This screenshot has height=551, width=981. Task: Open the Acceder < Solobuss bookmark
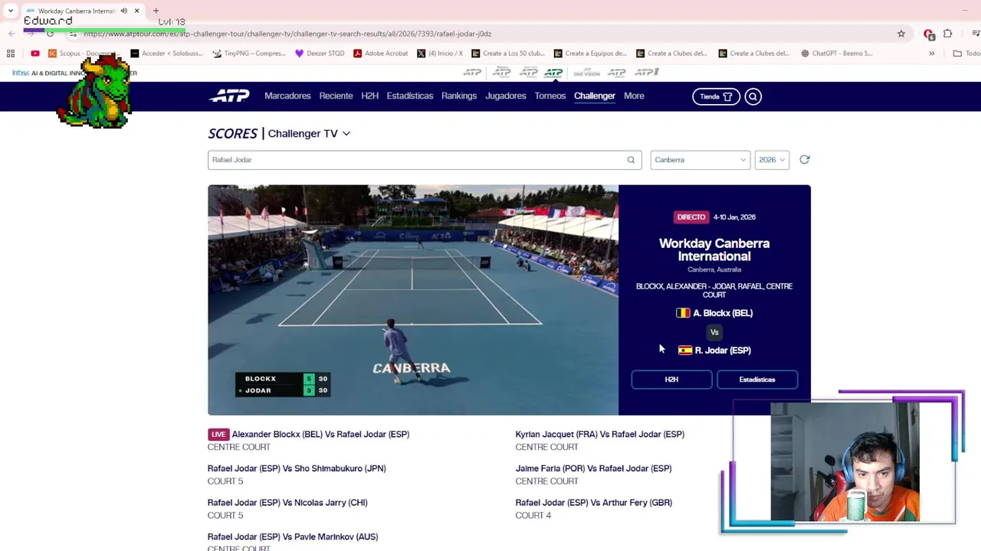coord(166,54)
